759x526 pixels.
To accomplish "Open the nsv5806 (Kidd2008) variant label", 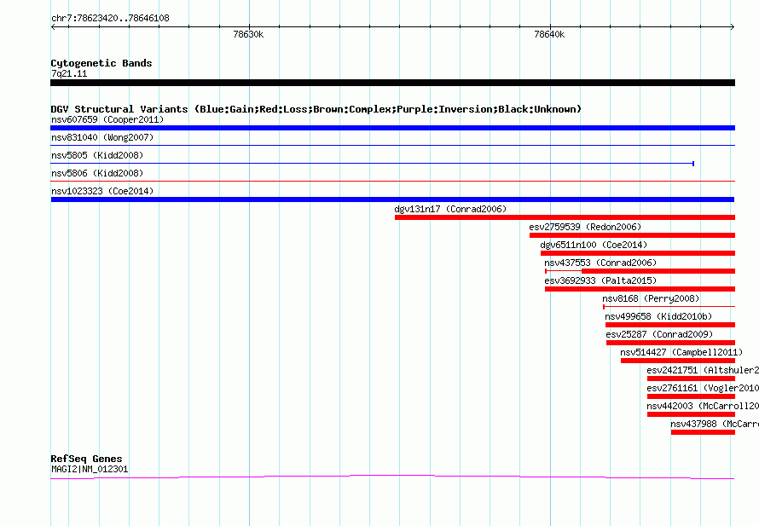I will point(97,173).
